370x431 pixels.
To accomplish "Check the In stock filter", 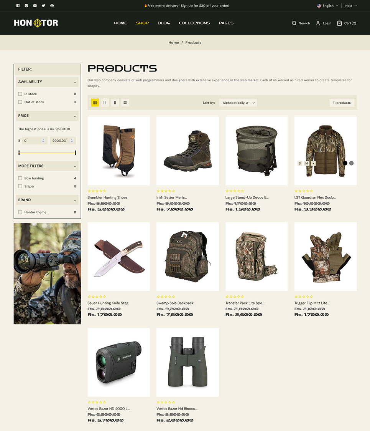I will point(20,94).
